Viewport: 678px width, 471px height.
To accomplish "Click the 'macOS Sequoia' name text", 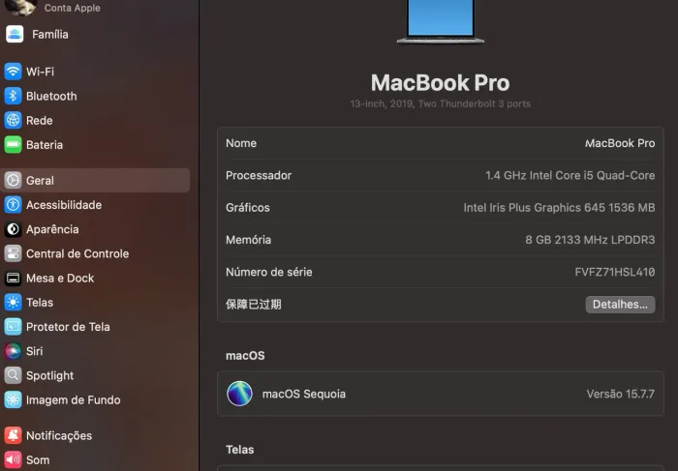I will coord(304,394).
